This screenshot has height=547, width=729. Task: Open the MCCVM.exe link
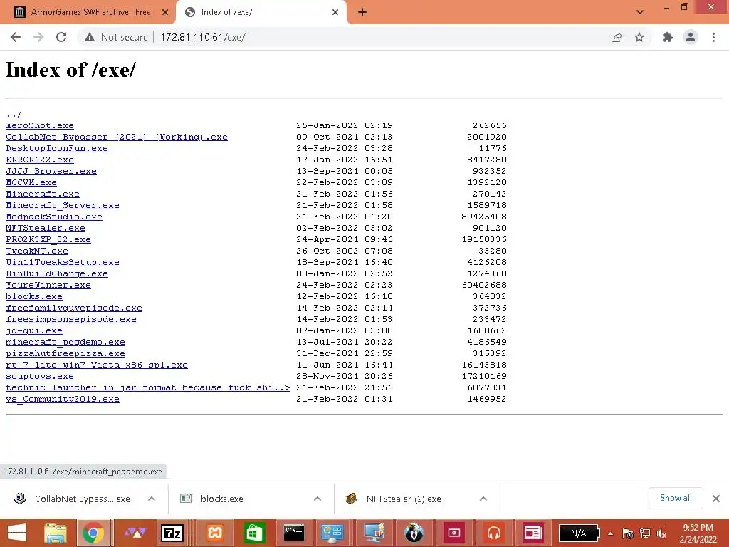click(x=31, y=182)
